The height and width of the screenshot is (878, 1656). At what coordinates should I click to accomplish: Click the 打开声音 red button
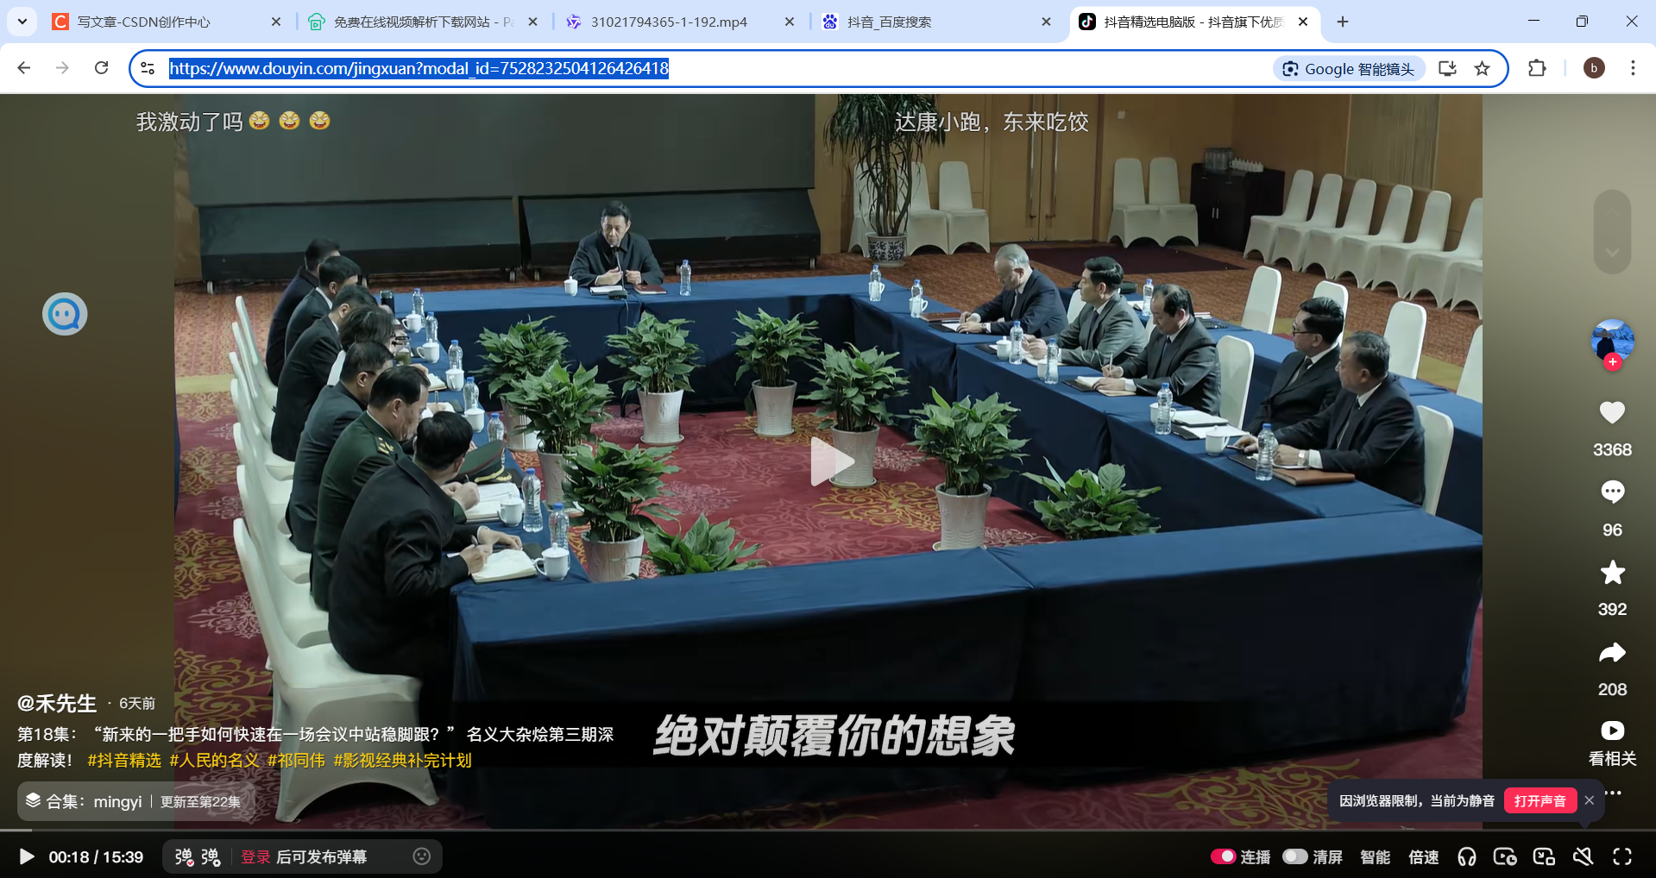tap(1540, 800)
